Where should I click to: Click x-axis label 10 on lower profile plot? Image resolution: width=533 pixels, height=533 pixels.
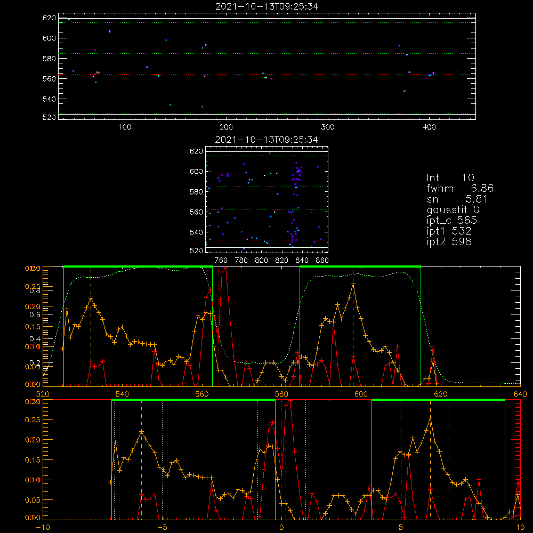(520, 528)
